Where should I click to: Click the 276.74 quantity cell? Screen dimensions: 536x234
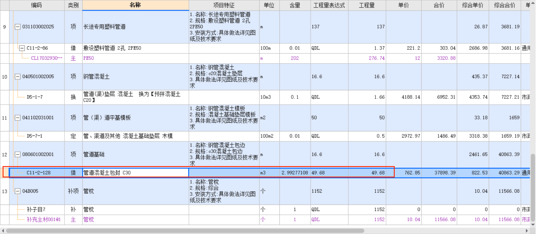[x=367, y=58]
